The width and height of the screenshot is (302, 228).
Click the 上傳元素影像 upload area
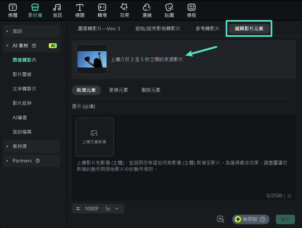pyautogui.click(x=94, y=137)
